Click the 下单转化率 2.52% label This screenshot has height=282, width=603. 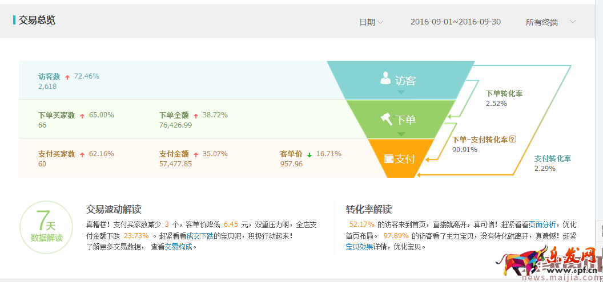tap(504, 98)
